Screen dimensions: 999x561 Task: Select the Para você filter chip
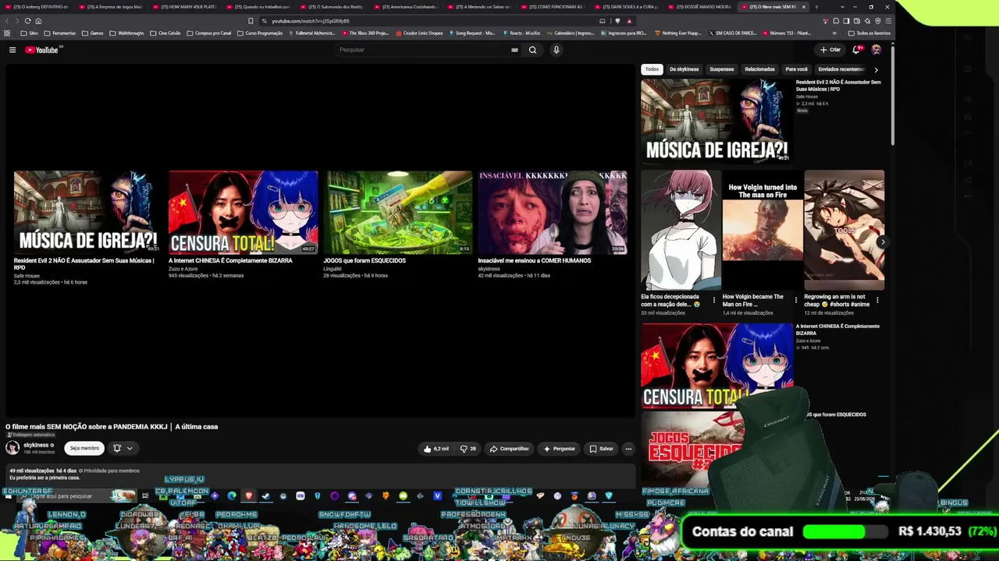coord(796,69)
